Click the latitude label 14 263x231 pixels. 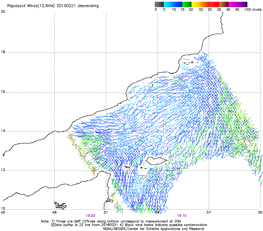[x=3, y=131]
